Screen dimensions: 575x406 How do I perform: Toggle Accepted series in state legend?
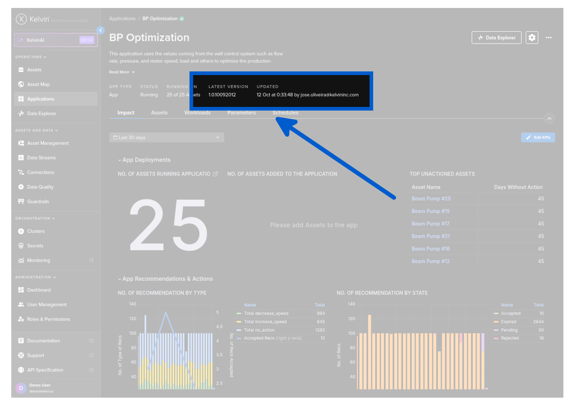point(510,314)
